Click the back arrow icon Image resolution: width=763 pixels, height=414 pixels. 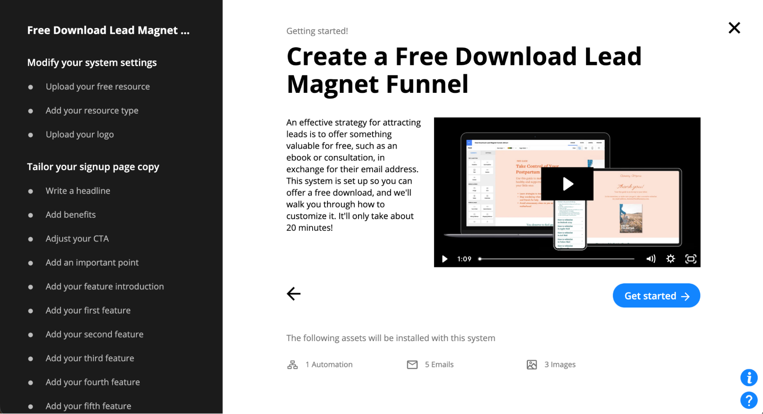click(x=294, y=294)
